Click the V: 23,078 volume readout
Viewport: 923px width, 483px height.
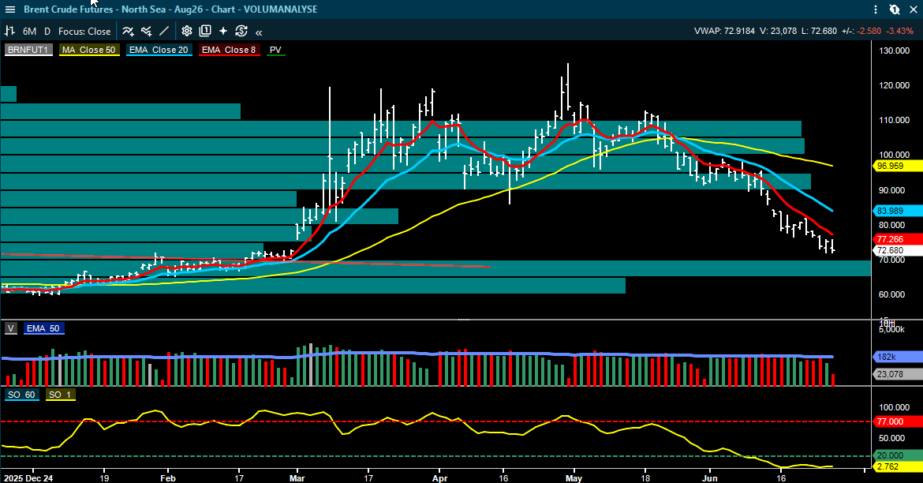[x=778, y=32]
